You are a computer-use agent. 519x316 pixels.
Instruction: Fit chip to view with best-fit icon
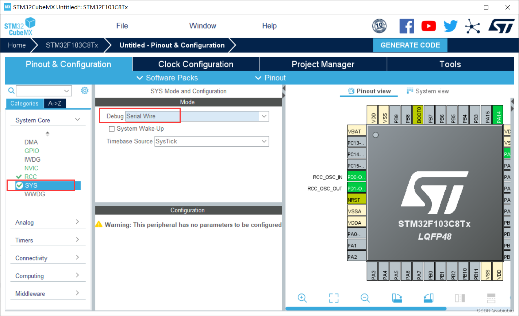pyautogui.click(x=334, y=298)
